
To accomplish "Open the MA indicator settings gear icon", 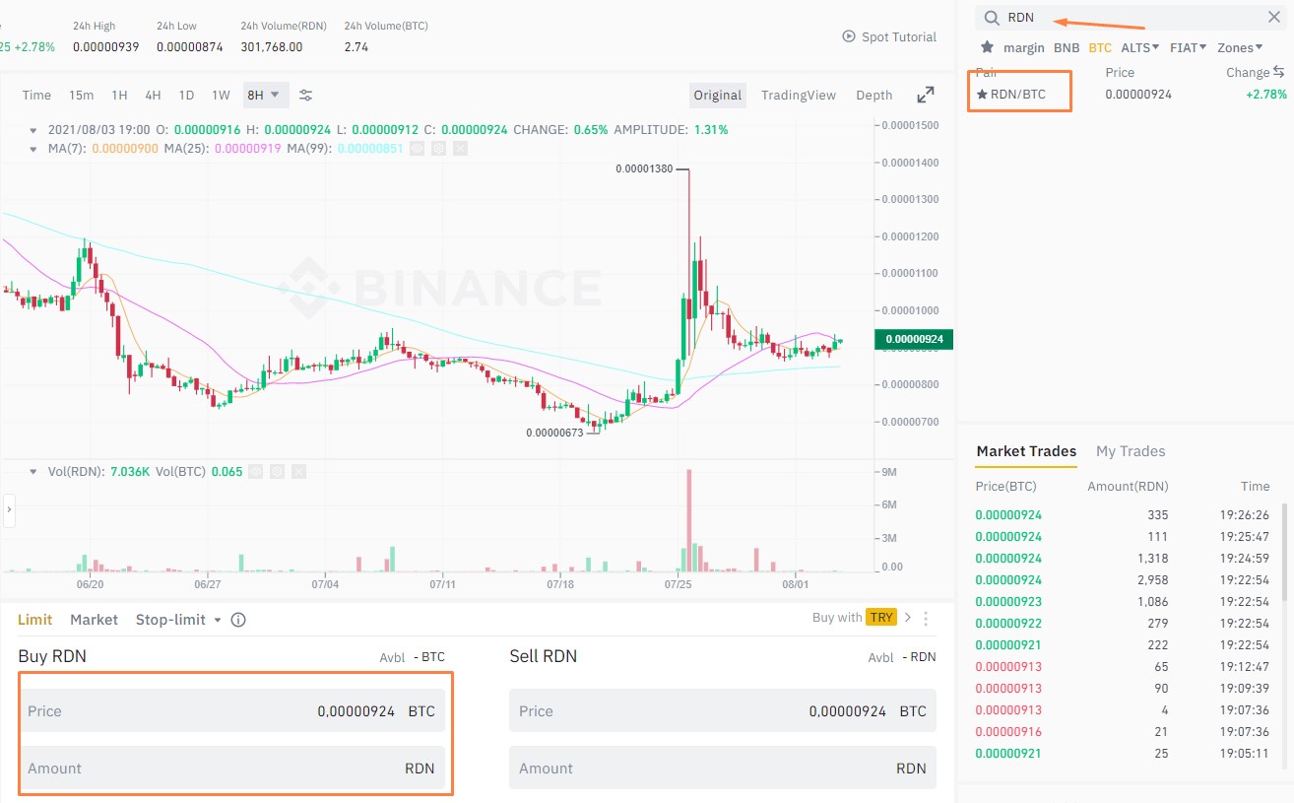I will point(439,148).
